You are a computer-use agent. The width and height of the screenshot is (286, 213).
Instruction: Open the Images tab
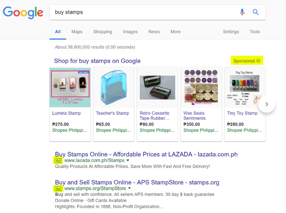pos(130,32)
